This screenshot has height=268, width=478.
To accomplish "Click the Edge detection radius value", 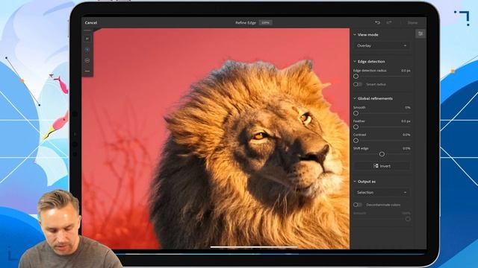I will pos(406,71).
